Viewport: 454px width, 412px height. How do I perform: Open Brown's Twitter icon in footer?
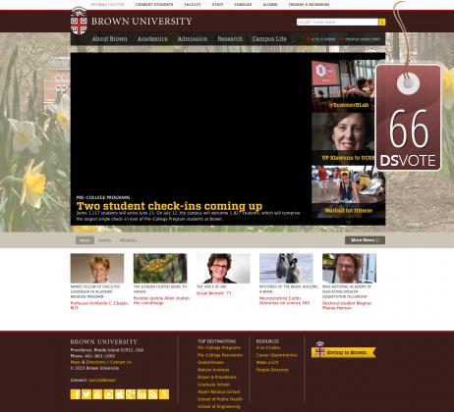click(x=86, y=394)
